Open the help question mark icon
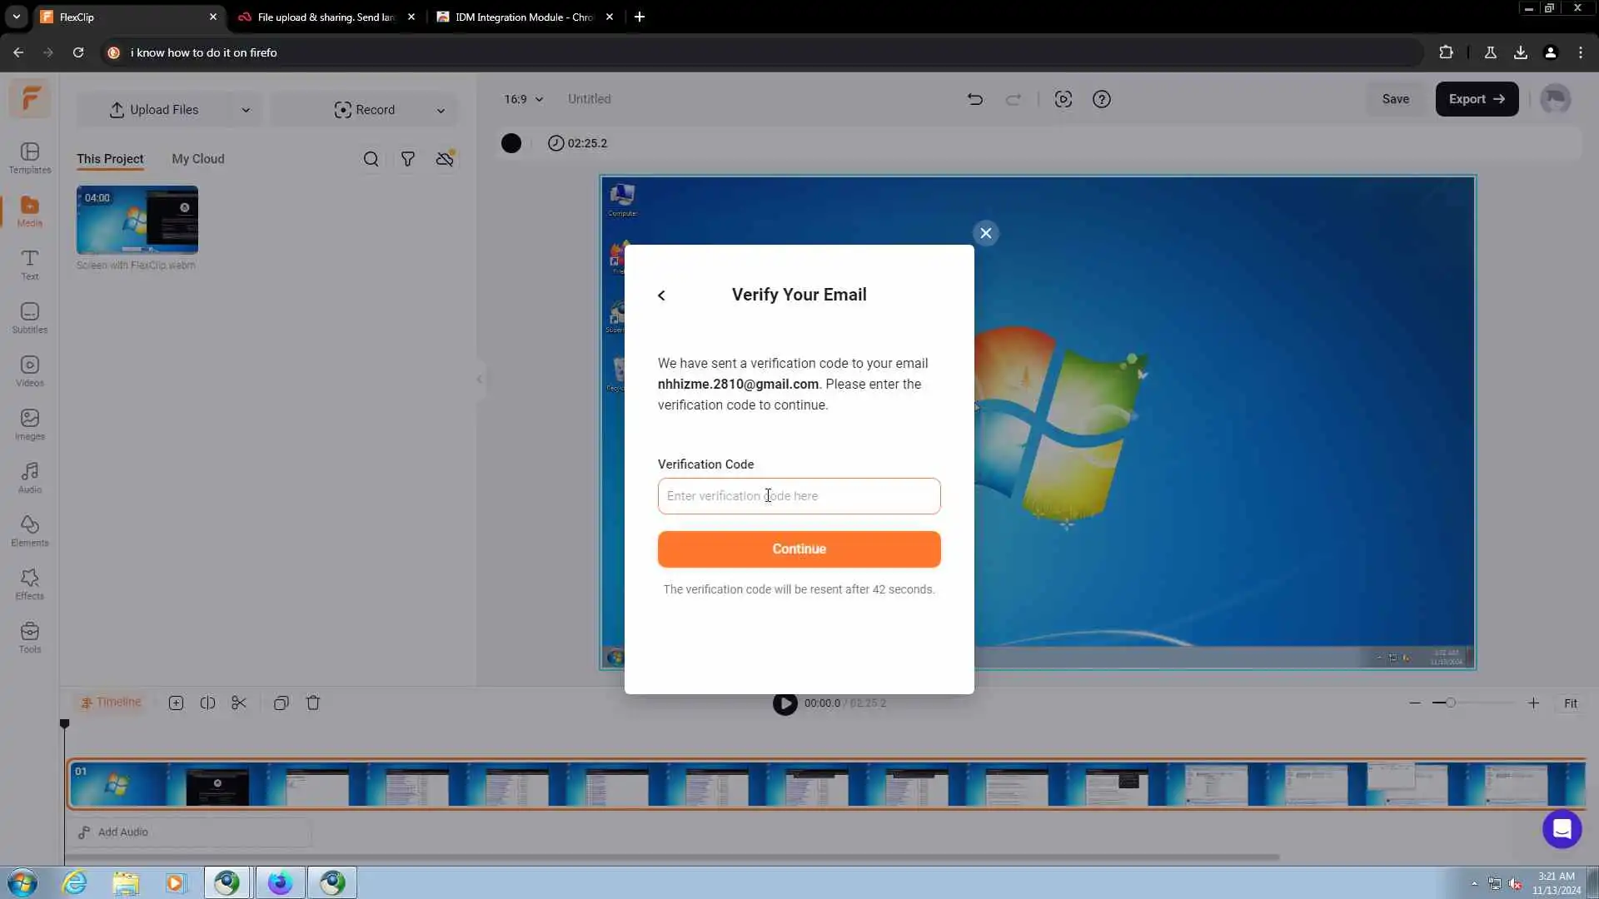The image size is (1599, 899). [1101, 99]
